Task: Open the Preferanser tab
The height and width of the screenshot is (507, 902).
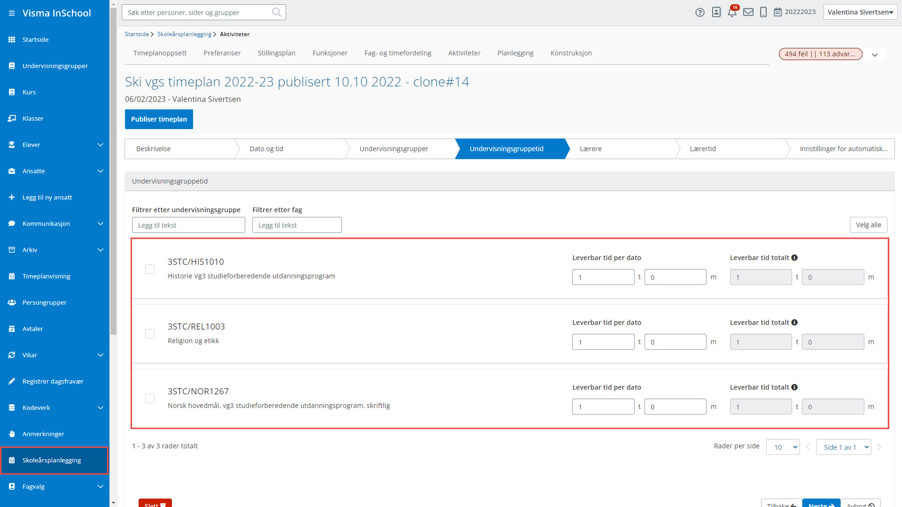Action: click(x=222, y=53)
